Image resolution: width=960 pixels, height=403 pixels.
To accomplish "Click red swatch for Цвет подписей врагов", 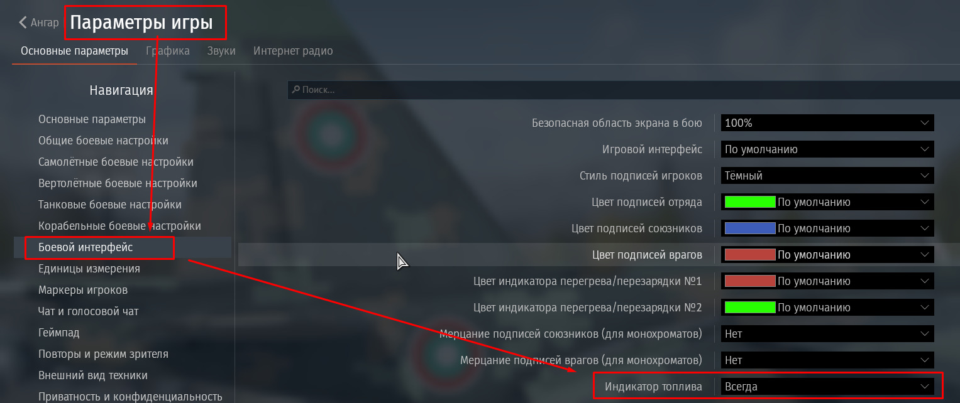I will pyautogui.click(x=750, y=255).
